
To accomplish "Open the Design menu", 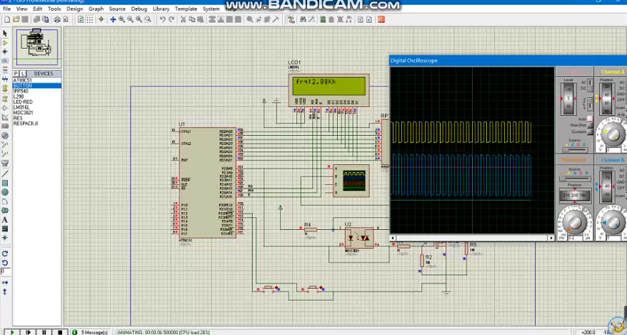I will (75, 9).
